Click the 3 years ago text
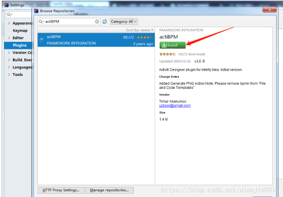The height and width of the screenshot is (197, 283). (x=143, y=44)
